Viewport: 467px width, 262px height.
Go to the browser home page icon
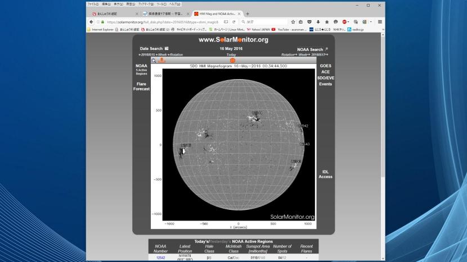click(x=327, y=22)
